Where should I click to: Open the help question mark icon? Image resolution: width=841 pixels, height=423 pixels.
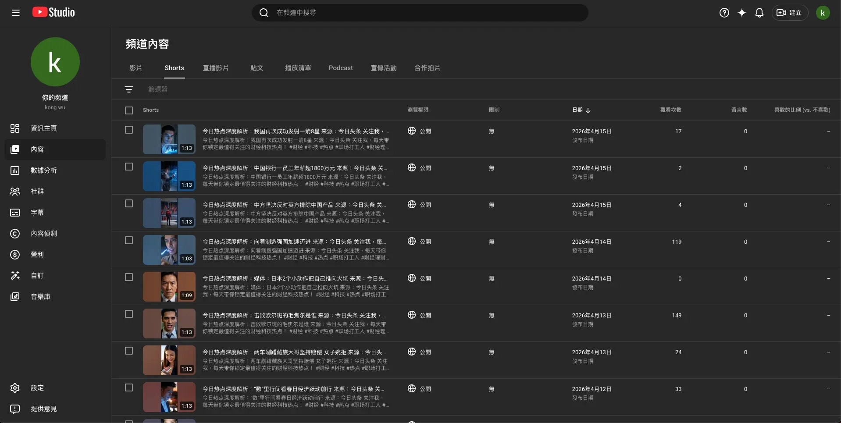724,13
